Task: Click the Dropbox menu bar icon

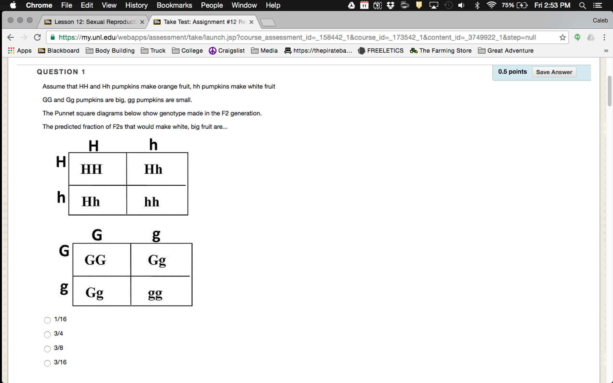Action: pyautogui.click(x=390, y=5)
